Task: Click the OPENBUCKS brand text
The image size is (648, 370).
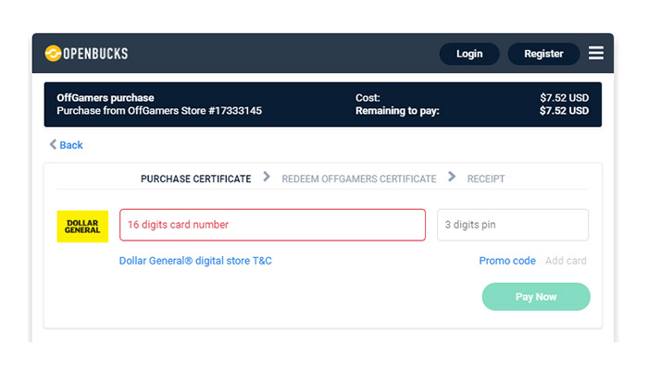Action: (x=95, y=54)
